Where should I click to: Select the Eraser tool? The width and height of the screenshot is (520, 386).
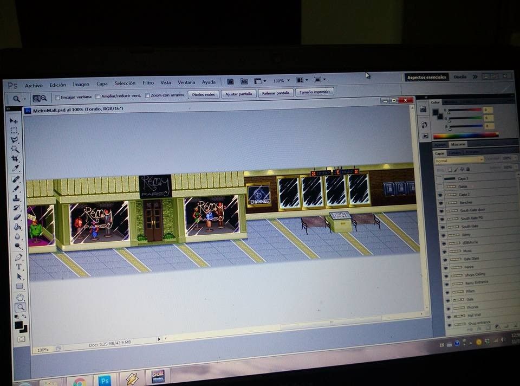coord(17,217)
